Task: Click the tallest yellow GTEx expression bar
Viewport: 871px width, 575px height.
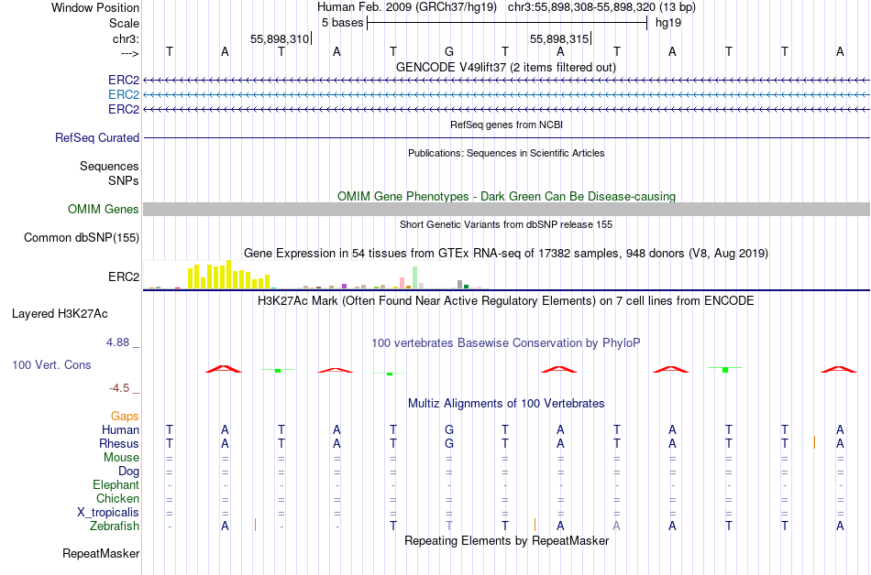Action: tap(228, 274)
